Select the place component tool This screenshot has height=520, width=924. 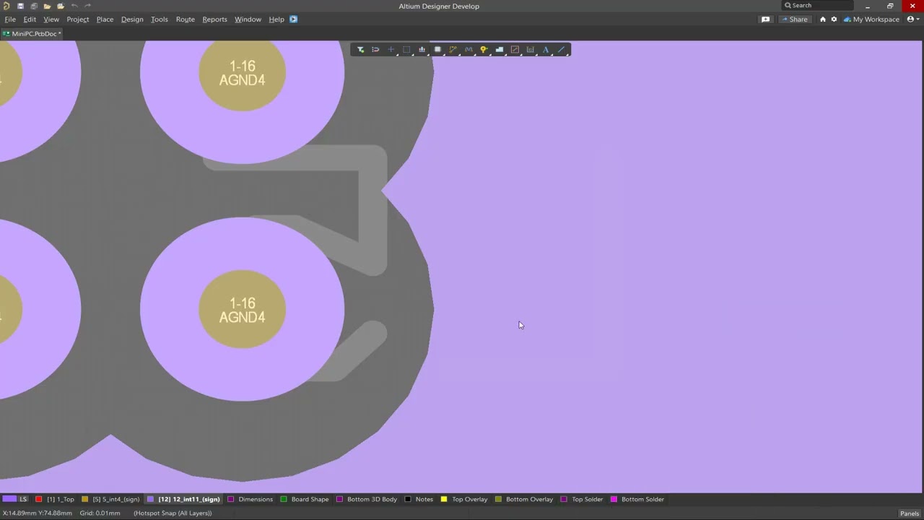tap(437, 50)
